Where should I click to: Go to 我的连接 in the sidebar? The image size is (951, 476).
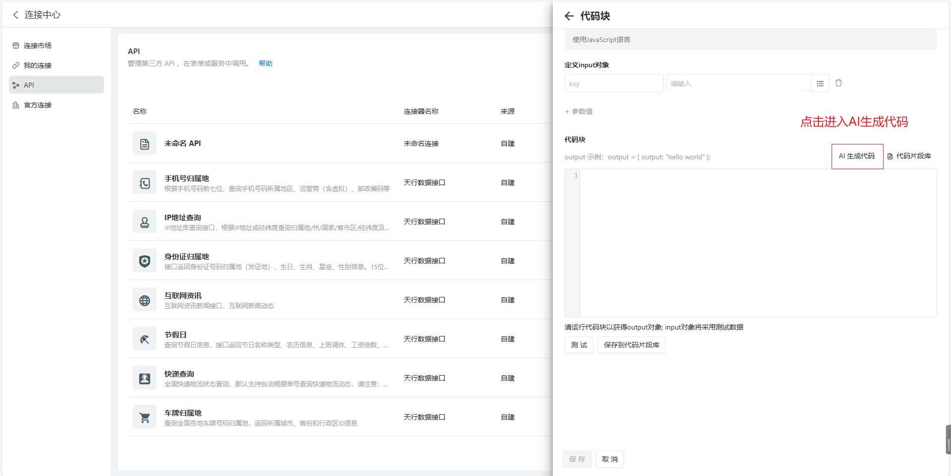pyautogui.click(x=38, y=65)
